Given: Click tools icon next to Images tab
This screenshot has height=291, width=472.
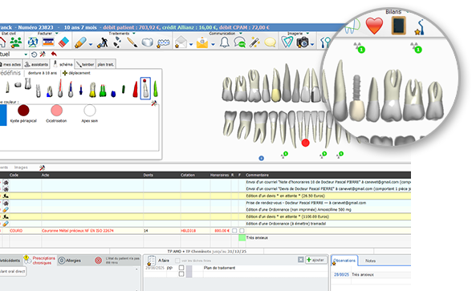Looking at the screenshot, I should pos(42,168).
